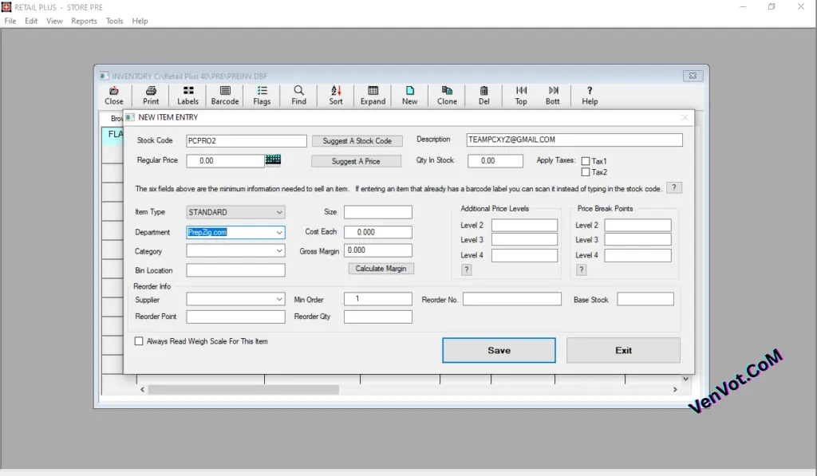Expand the Item Type dropdown

point(279,212)
